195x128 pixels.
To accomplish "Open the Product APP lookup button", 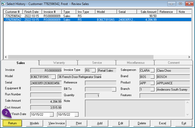I will click(x=152, y=83).
